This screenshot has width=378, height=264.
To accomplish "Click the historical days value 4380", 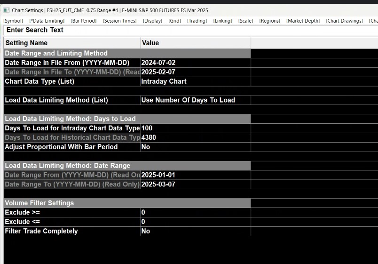I will pyautogui.click(x=196, y=138).
